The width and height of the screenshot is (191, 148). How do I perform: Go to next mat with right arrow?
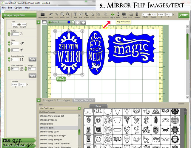pos(83,22)
